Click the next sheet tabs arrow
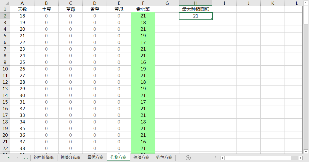309x162 pixels. point(17,158)
